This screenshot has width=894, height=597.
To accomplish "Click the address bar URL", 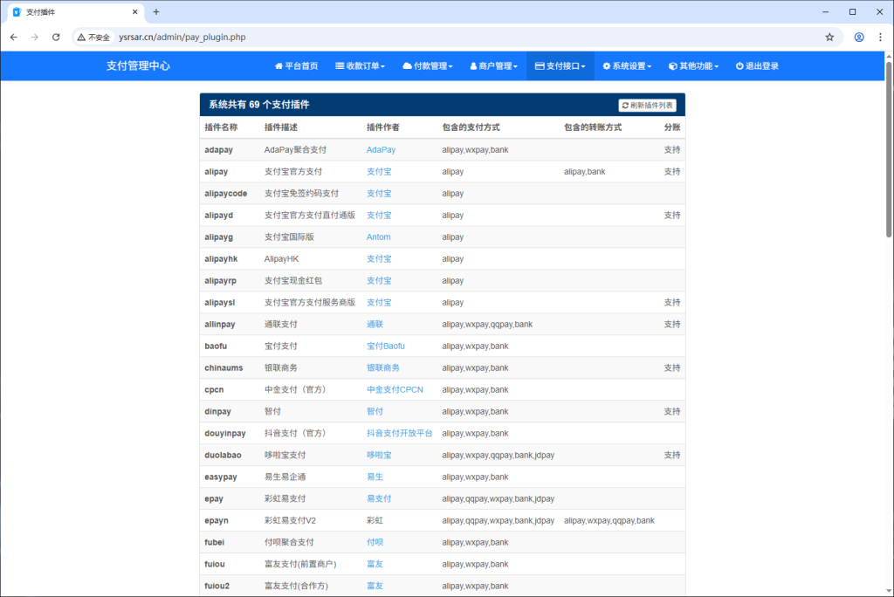I will (182, 37).
